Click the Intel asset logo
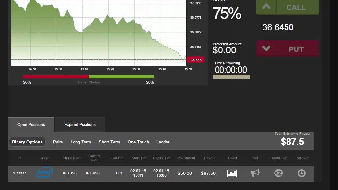This screenshot has height=190, width=338. [45, 172]
